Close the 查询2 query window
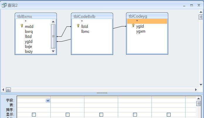Viewport: 204px width, 118px height. 199,5
